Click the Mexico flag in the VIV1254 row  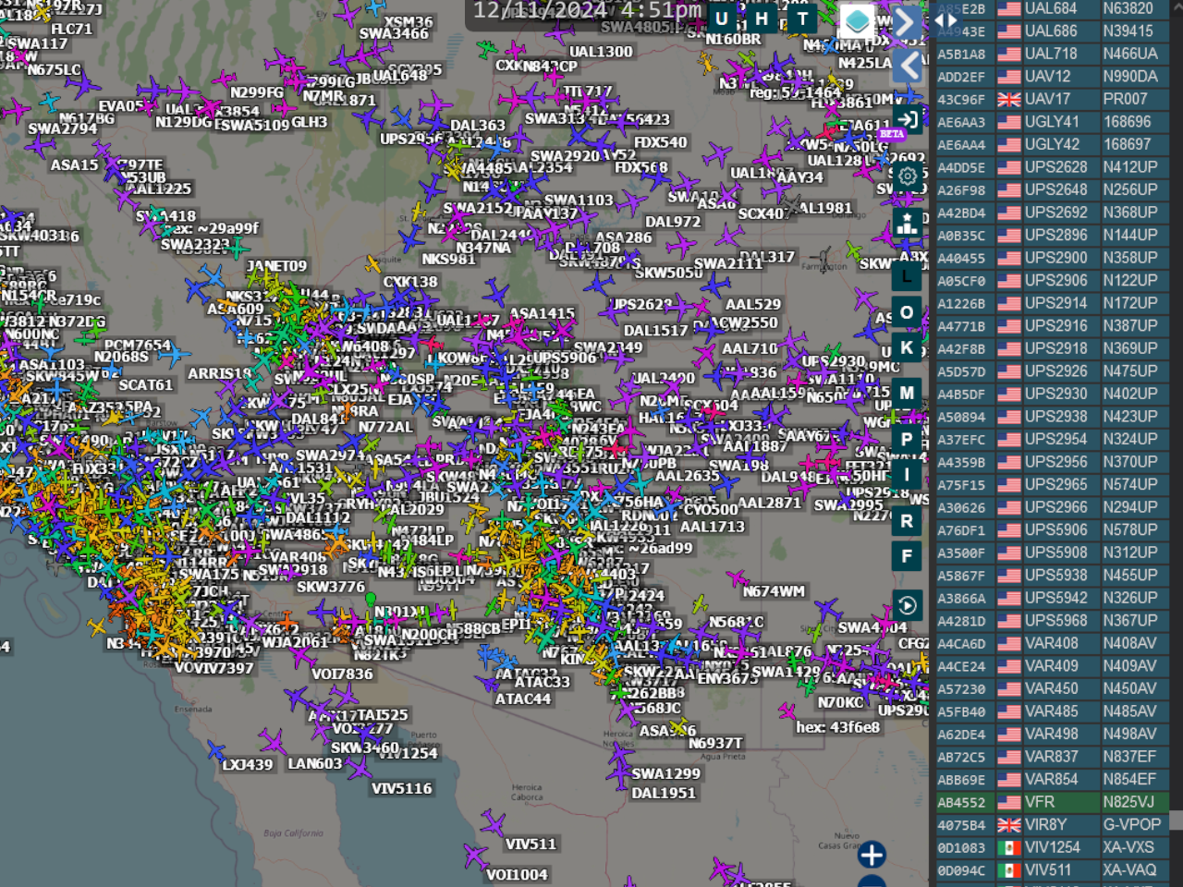(1009, 847)
